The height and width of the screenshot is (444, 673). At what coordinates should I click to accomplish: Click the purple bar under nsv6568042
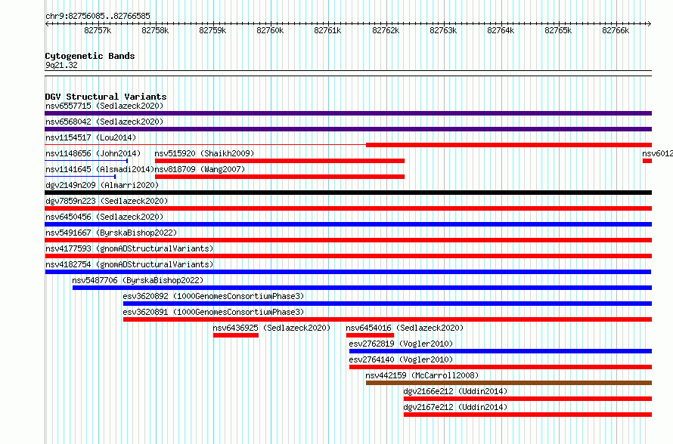pyautogui.click(x=348, y=129)
